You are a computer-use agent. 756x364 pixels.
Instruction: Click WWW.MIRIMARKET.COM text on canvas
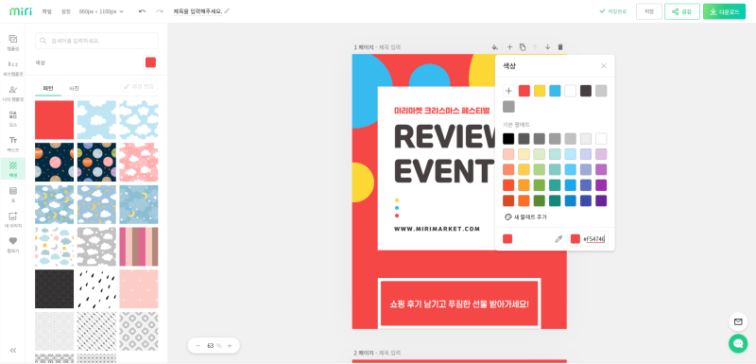pyautogui.click(x=437, y=229)
